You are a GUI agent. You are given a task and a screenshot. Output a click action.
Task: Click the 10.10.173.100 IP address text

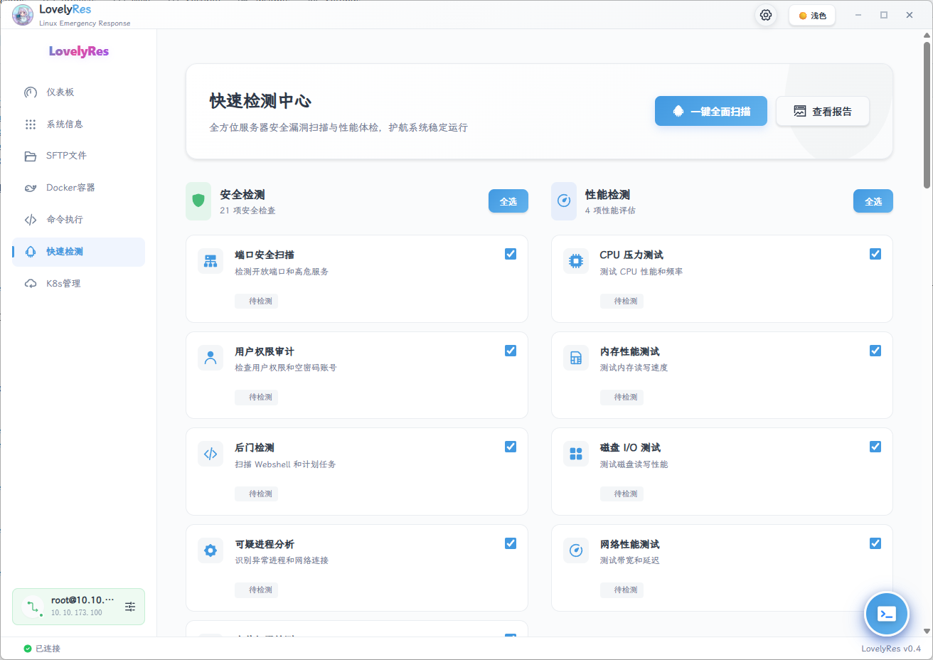point(77,612)
